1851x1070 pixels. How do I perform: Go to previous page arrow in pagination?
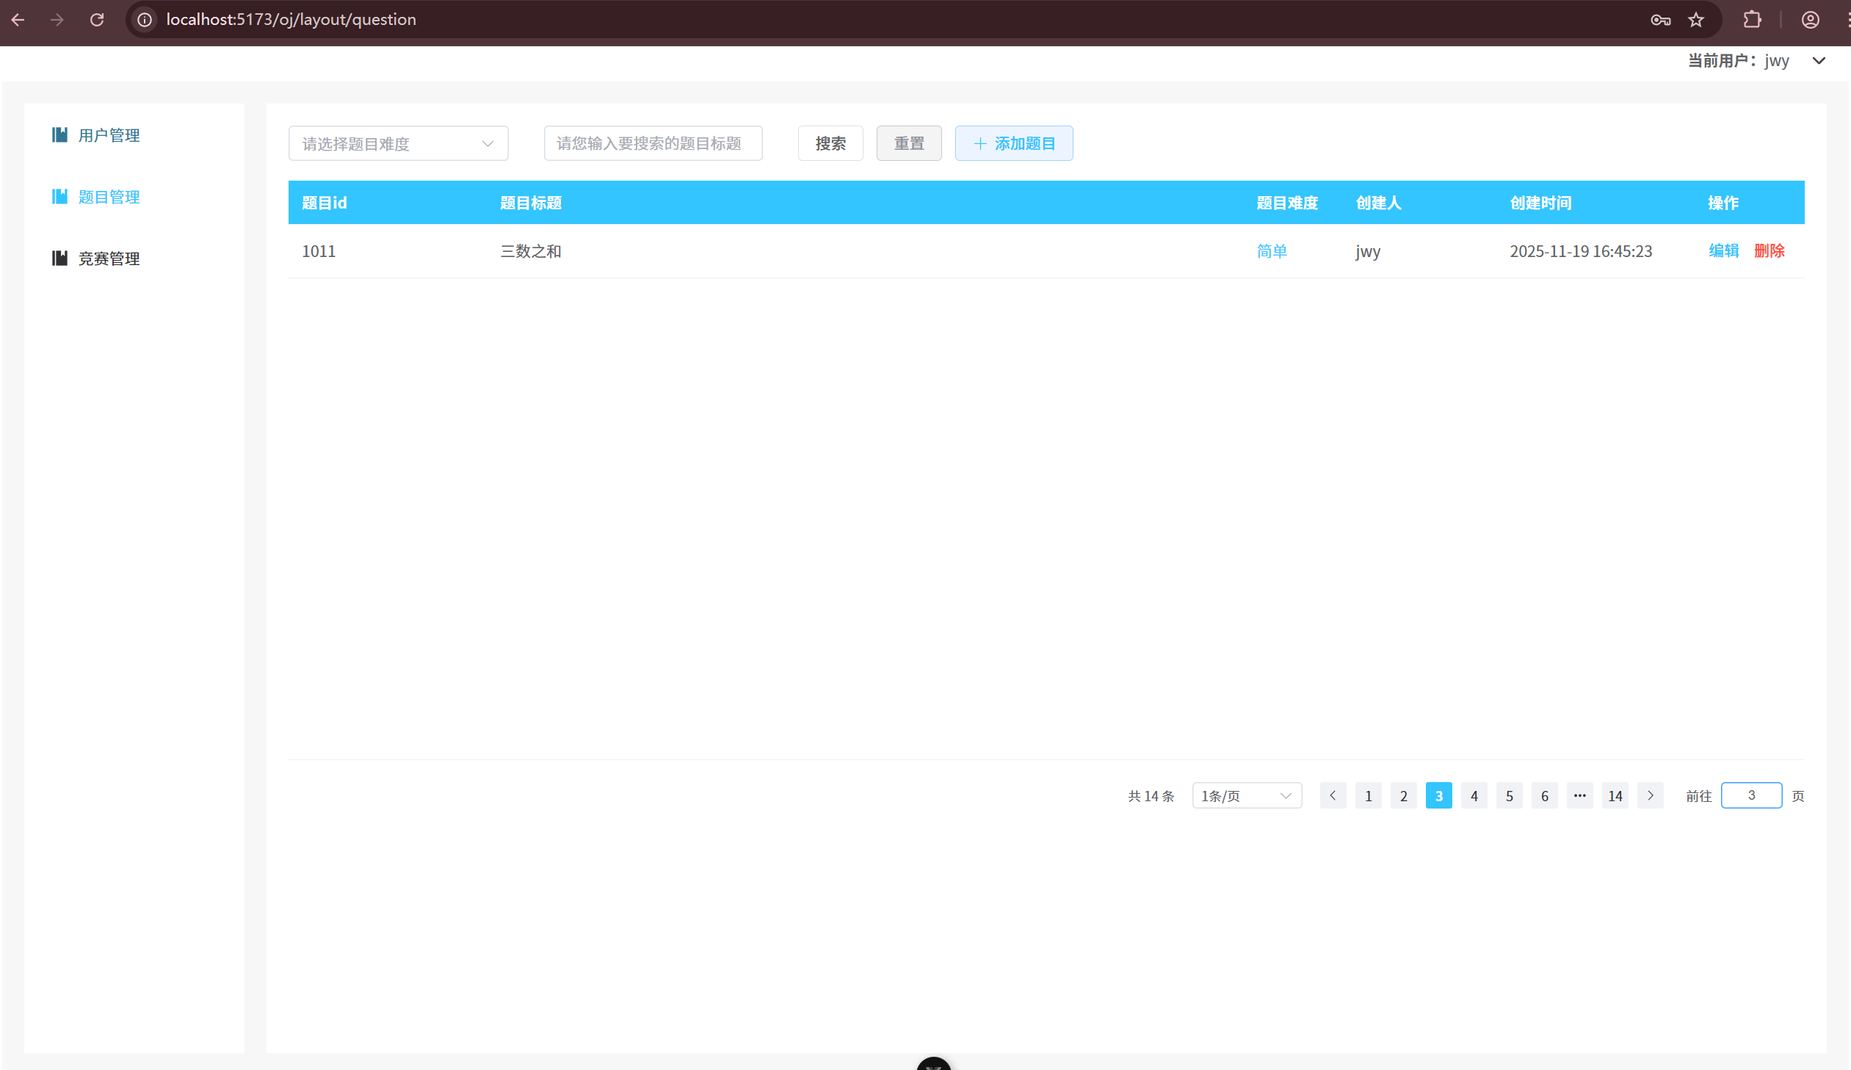(1333, 795)
